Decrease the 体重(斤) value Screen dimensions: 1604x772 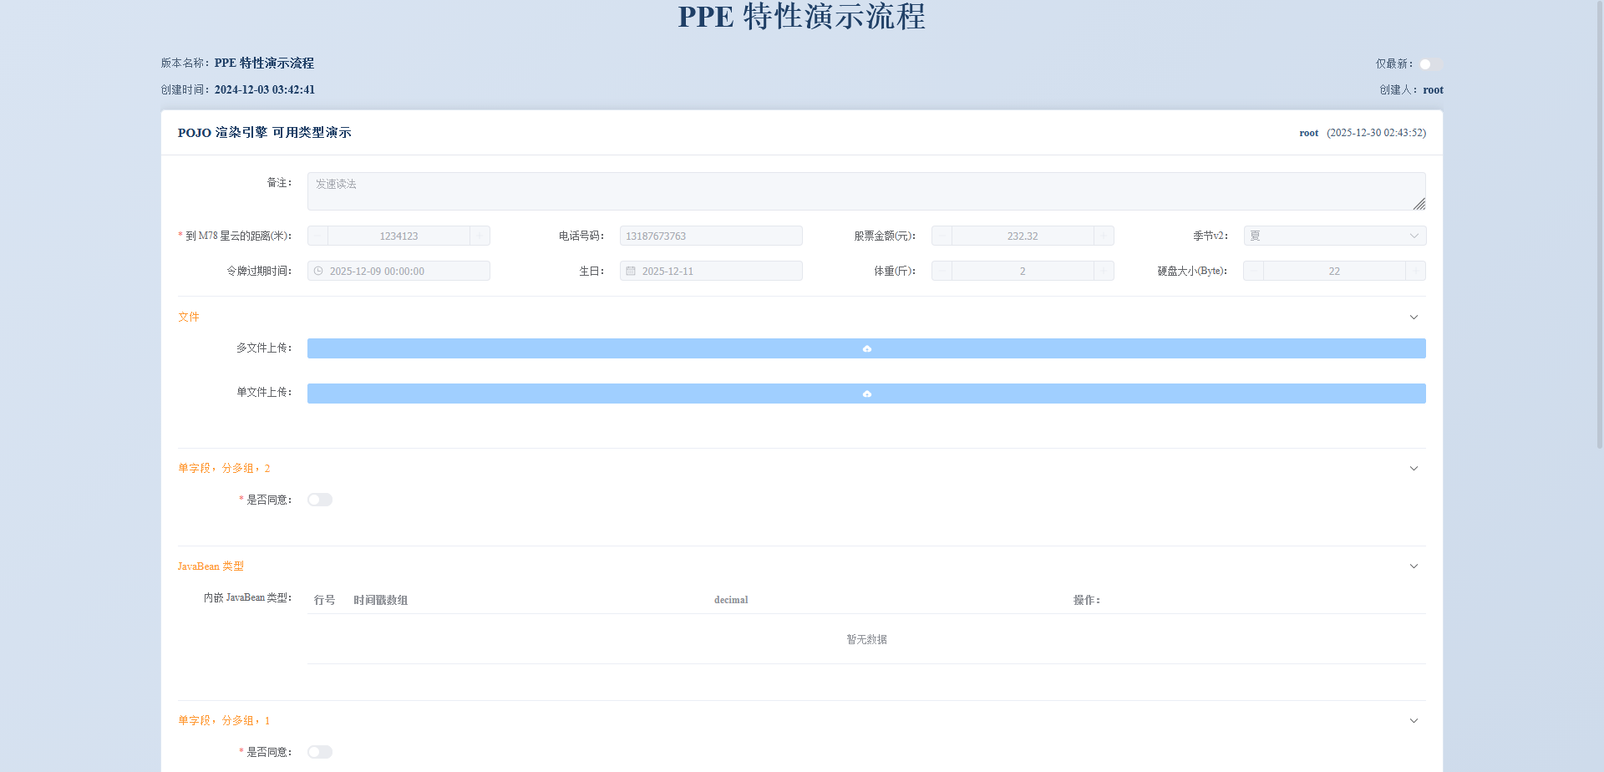pos(942,271)
